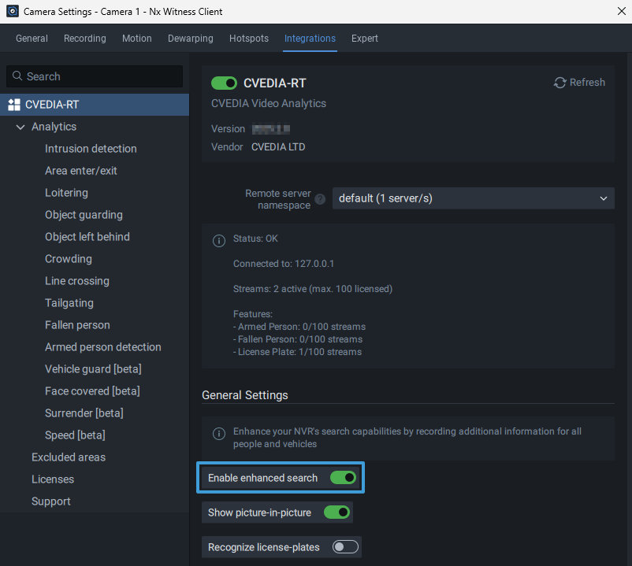Image resolution: width=632 pixels, height=566 pixels.
Task: Disable the Enable enhanced search toggle
Action: 343,478
